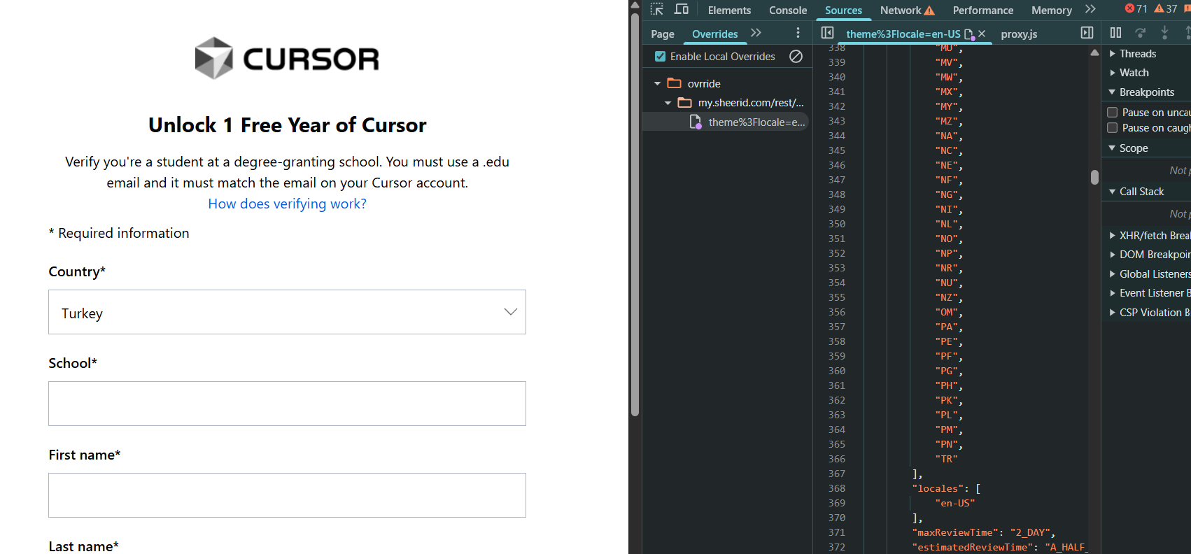Hide the navigator sidebar toggle icon
The height and width of the screenshot is (554, 1191).
point(827,33)
